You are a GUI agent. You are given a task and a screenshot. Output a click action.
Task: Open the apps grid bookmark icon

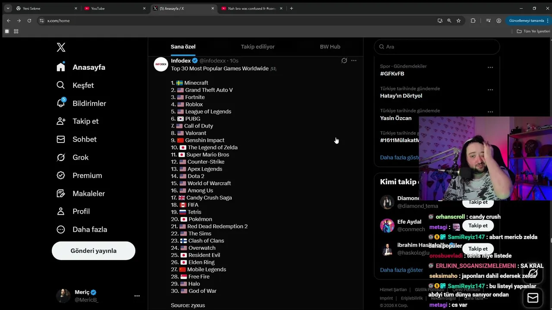coord(16,31)
